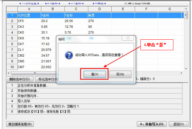
Task: Click cell CF5
Action: tap(29, 21)
